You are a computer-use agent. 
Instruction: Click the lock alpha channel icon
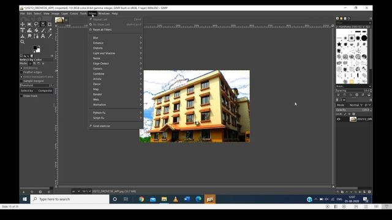click(353, 114)
